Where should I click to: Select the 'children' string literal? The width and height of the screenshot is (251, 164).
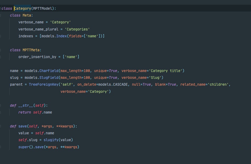click(218, 85)
